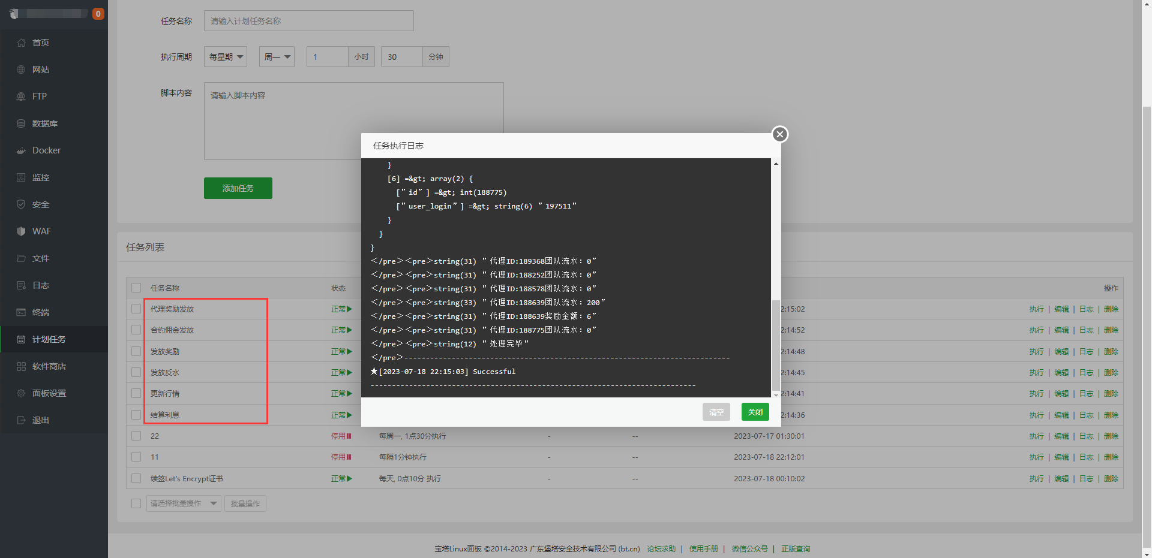The height and width of the screenshot is (558, 1152).
Task: Expand the 每星期 execution cycle dropdown
Action: (226, 57)
